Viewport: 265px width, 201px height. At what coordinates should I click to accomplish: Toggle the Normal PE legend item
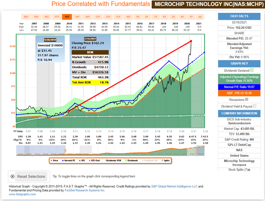click(69, 160)
